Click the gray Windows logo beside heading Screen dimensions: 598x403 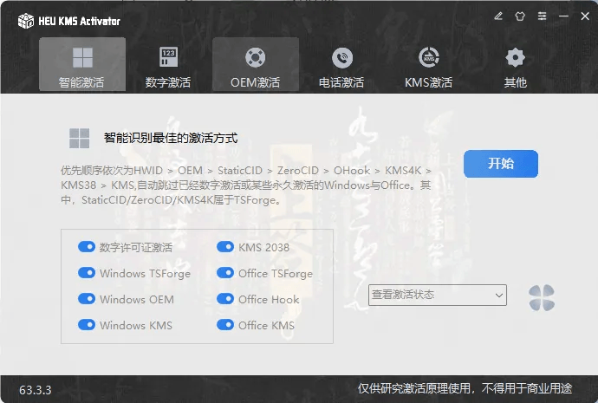pos(80,138)
